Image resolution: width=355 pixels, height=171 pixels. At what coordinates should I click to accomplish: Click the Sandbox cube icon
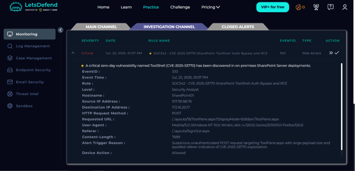click(10, 106)
